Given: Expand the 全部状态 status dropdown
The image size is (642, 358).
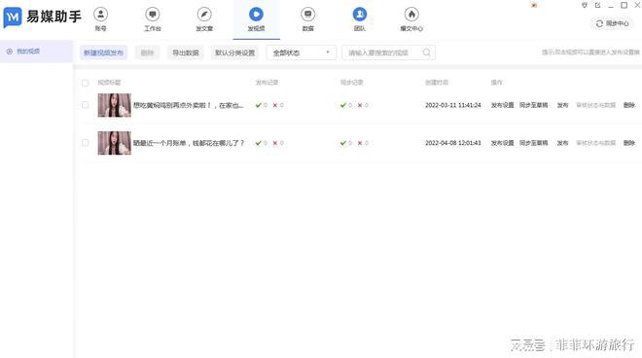Looking at the screenshot, I should coord(302,53).
